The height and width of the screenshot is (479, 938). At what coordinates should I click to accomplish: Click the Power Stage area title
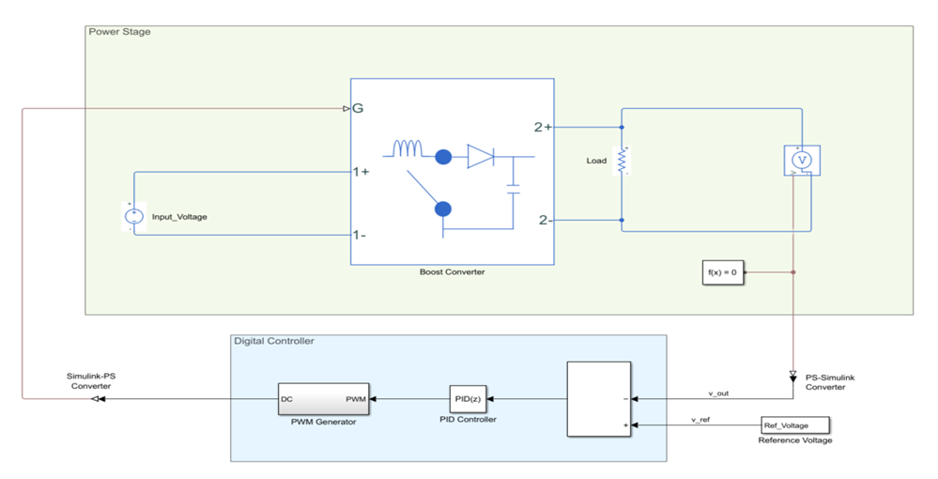119,32
